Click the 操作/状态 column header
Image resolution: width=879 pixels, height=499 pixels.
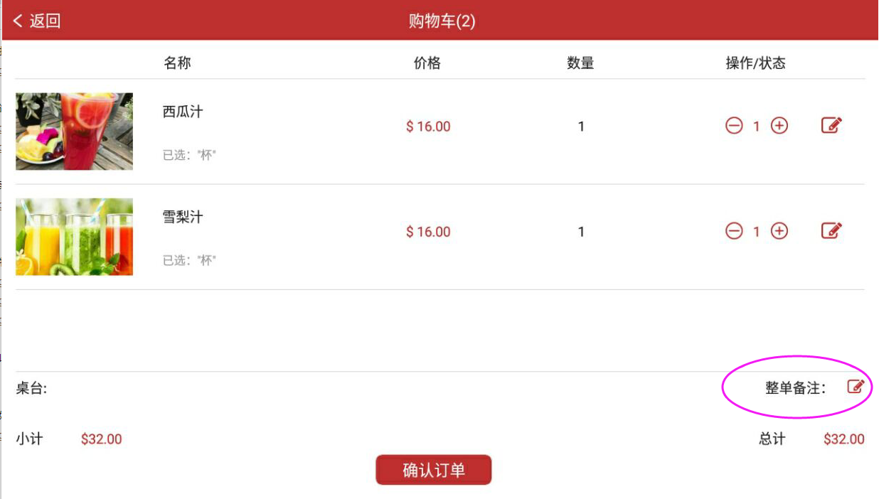755,63
